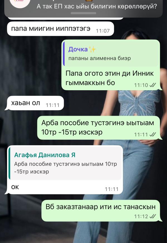Tap the sender name 'Агафья Данилова Я'
This screenshot has width=167, height=243.
(x=45, y=155)
